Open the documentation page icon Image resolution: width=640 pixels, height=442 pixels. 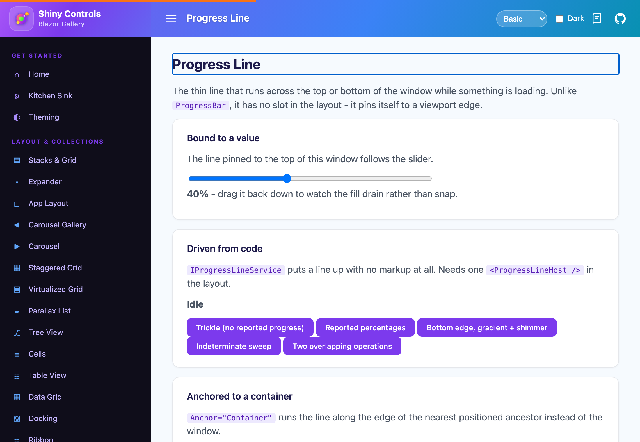coord(597,19)
